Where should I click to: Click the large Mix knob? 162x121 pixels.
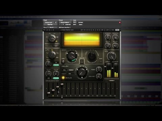(111, 56)
